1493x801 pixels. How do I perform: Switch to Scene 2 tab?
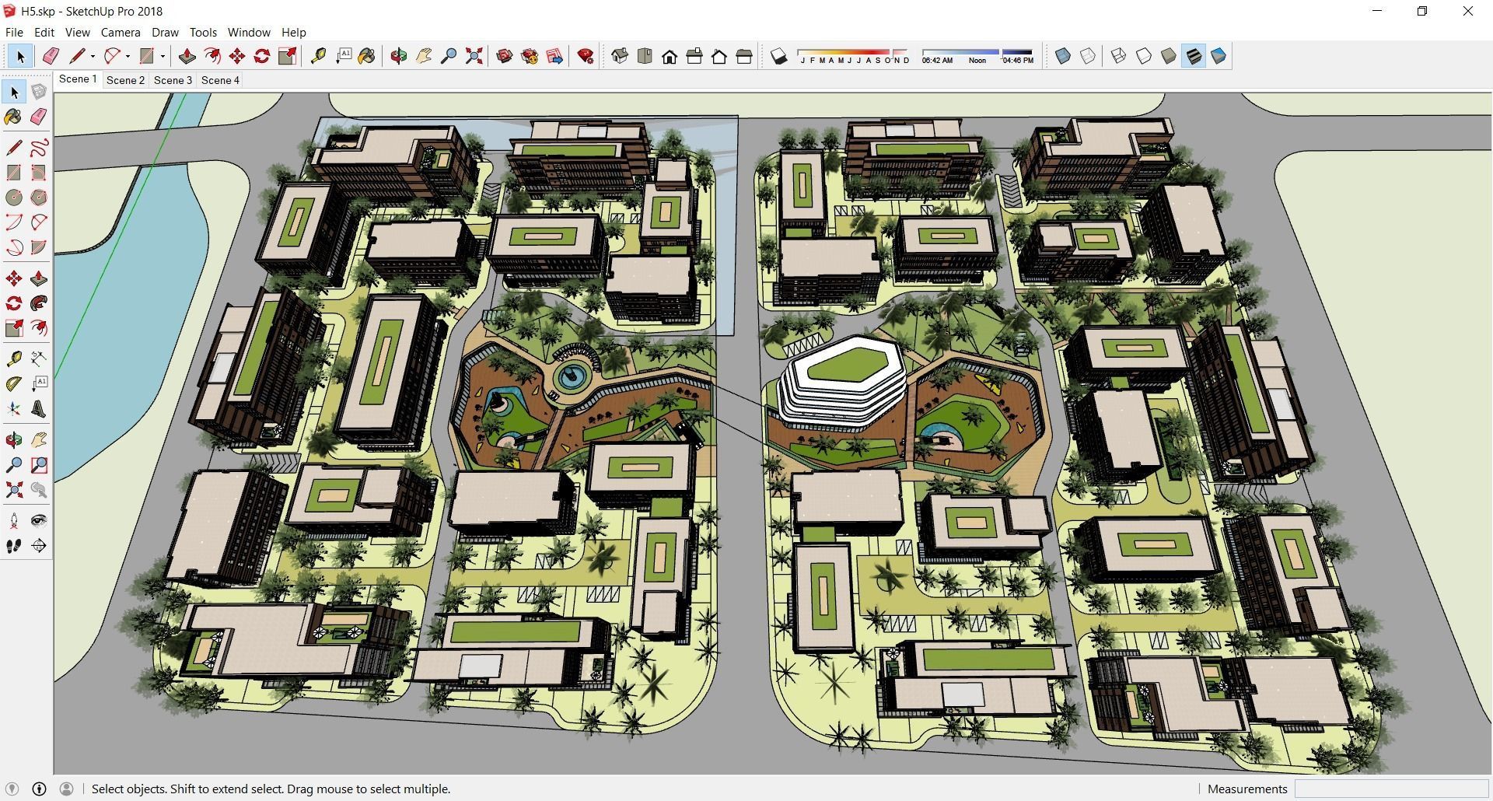125,80
